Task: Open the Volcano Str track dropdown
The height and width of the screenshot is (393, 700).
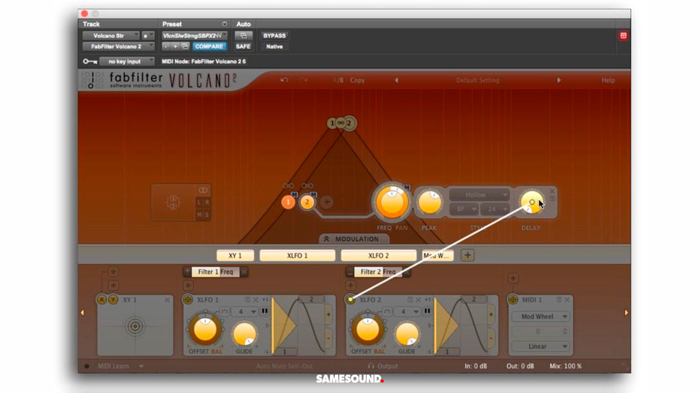Action: click(x=111, y=36)
